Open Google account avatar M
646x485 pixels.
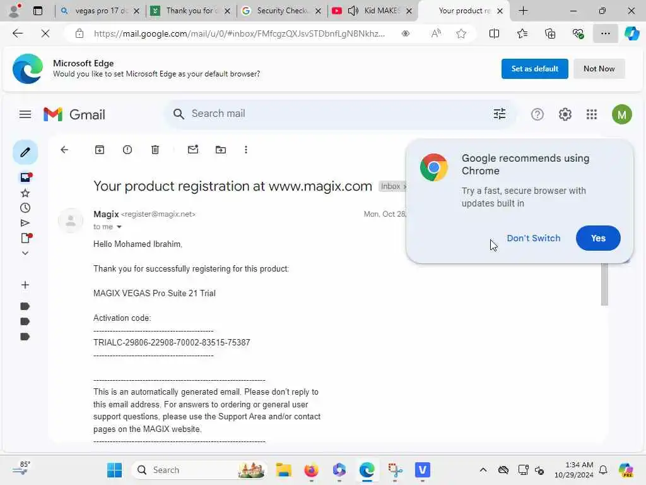(x=621, y=114)
